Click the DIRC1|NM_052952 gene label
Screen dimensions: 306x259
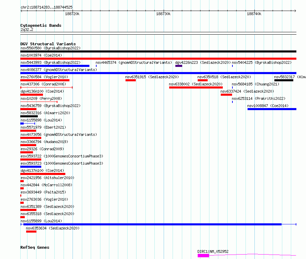point(213,251)
